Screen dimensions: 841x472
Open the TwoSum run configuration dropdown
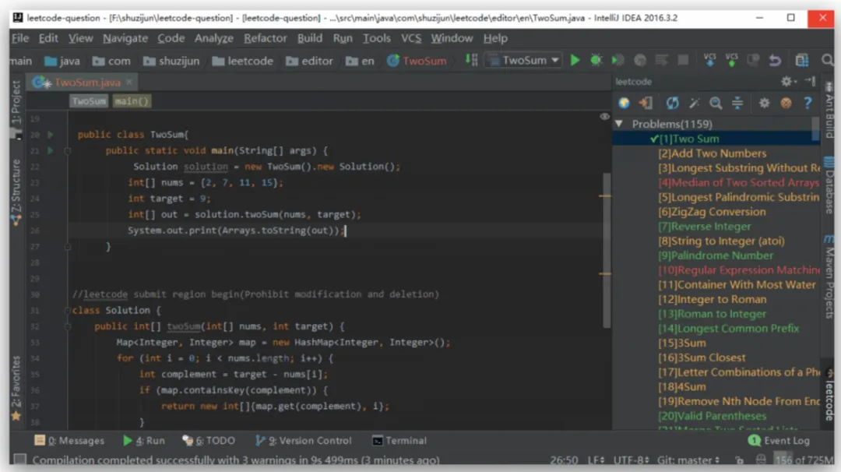(x=523, y=61)
